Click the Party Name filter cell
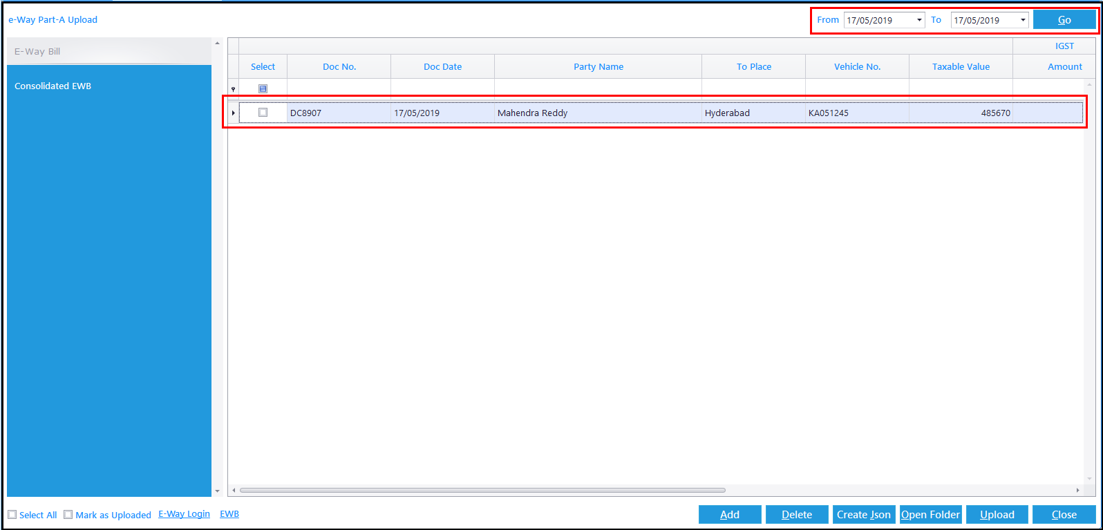Screen dimensions: 1103x530 598,88
